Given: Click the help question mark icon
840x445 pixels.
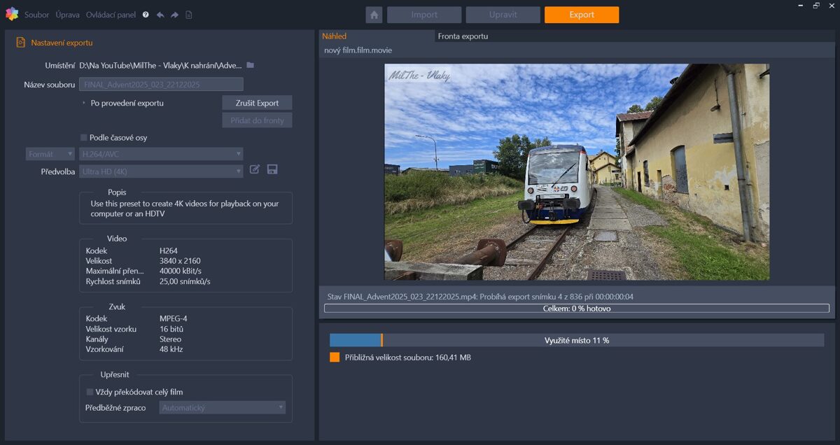Looking at the screenshot, I should (146, 15).
